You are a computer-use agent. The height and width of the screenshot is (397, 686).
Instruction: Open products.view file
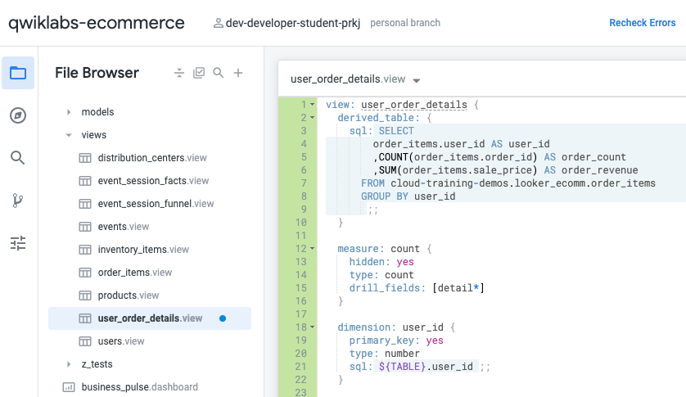pos(129,295)
